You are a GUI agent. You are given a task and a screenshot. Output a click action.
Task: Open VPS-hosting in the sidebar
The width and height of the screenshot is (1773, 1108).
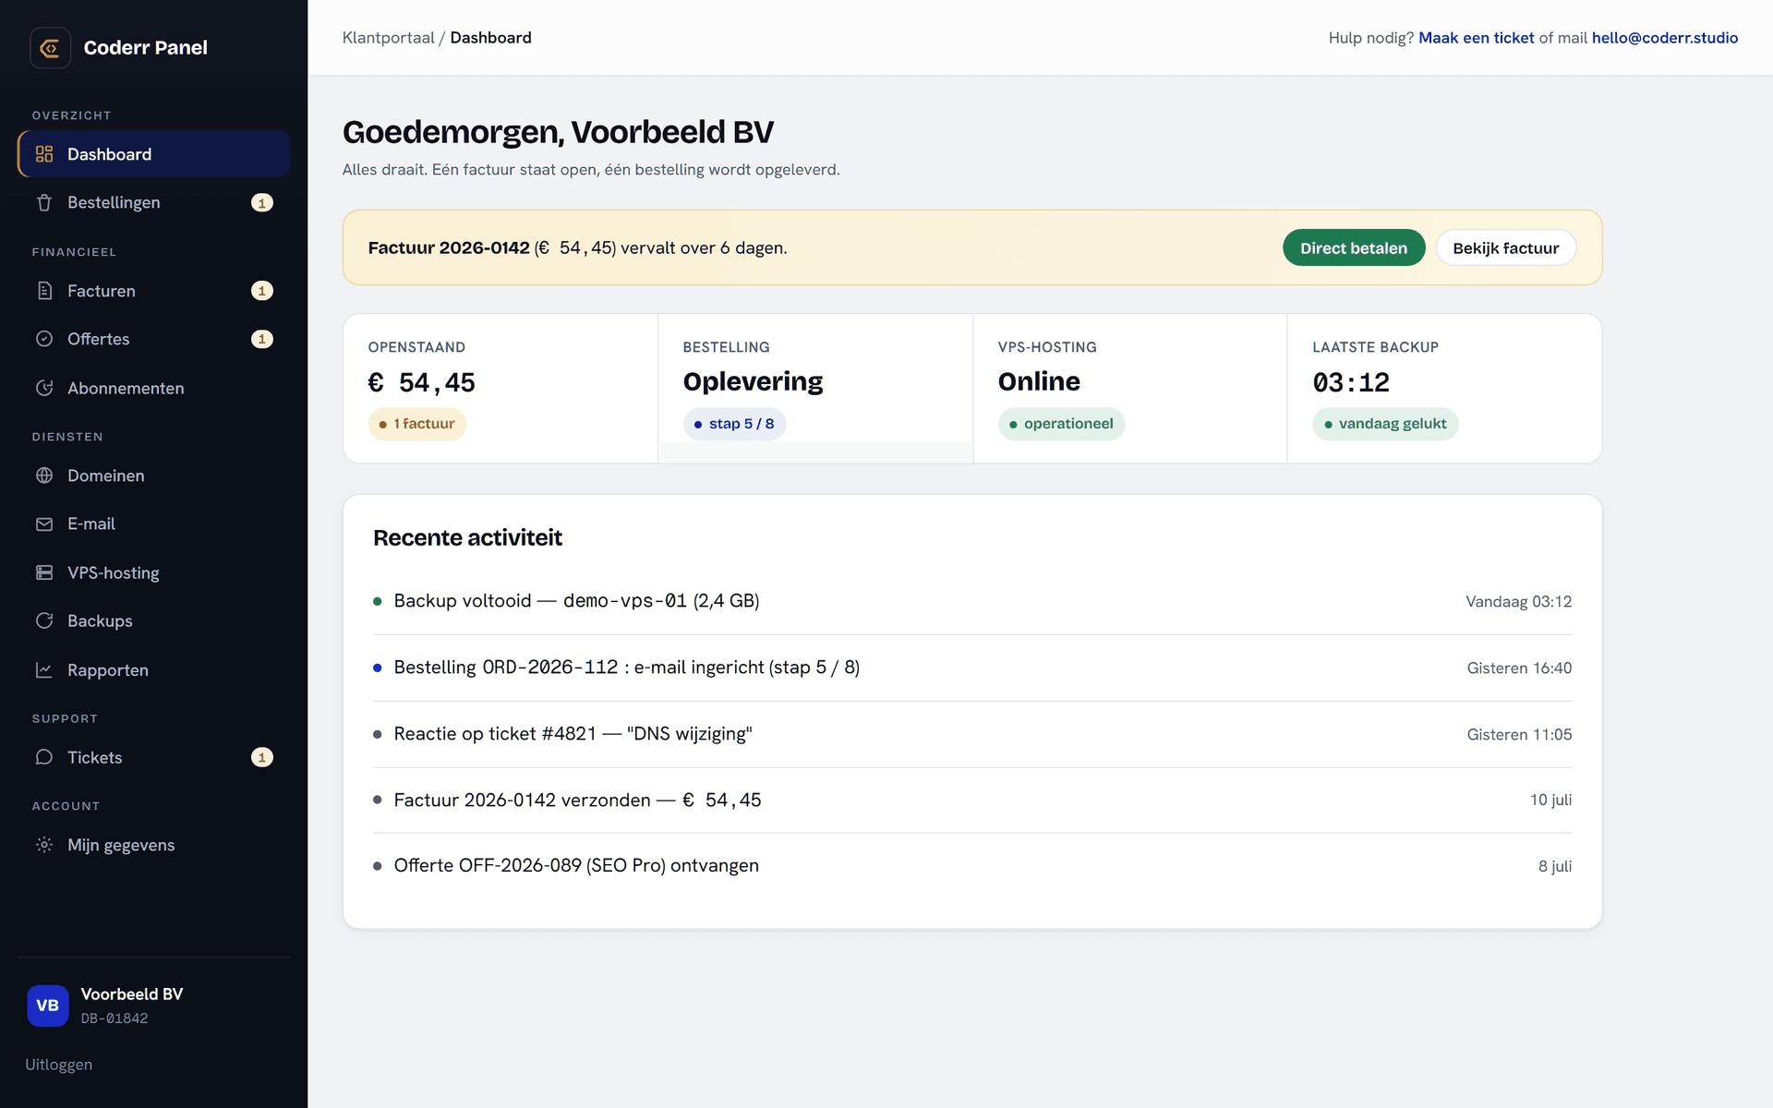coord(154,572)
